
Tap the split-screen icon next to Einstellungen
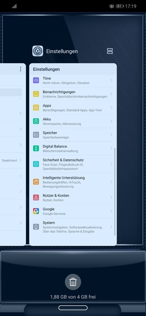pos(110,51)
